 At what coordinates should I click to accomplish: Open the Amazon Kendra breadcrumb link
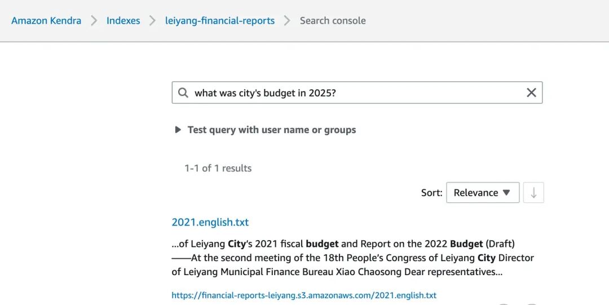point(46,21)
